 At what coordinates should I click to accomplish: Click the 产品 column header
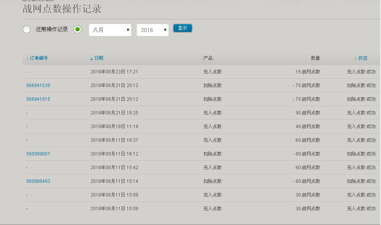(208, 58)
